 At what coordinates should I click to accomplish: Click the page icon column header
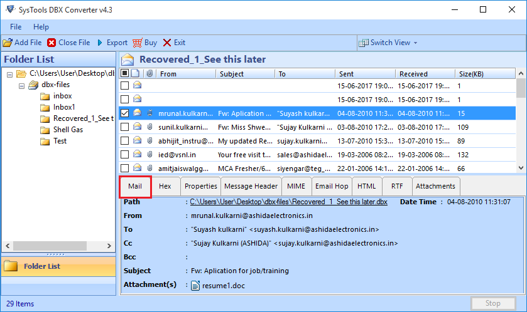[x=135, y=73]
